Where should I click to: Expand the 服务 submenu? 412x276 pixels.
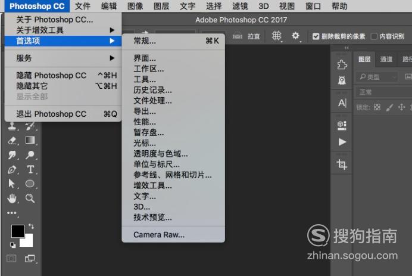(63, 58)
